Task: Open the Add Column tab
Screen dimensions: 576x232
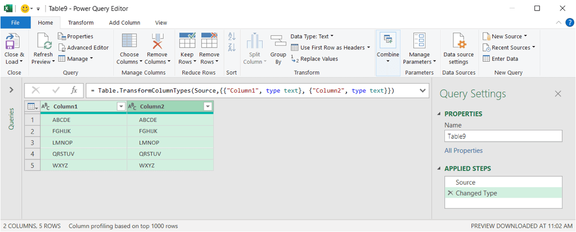Action: [x=124, y=22]
